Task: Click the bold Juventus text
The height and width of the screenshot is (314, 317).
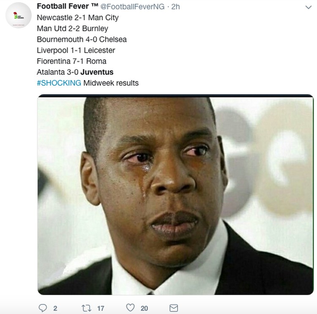Action: coord(97,72)
